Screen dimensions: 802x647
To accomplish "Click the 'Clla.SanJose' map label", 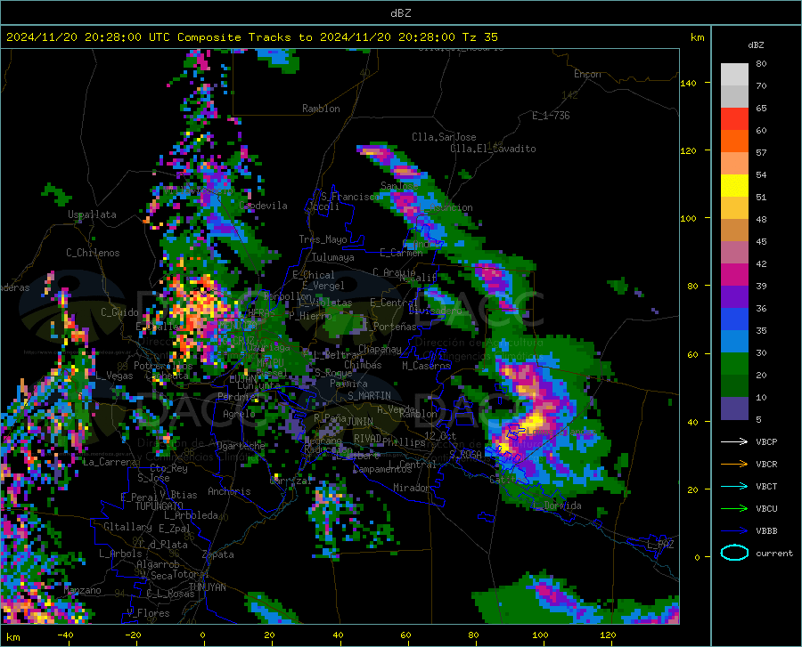I will pos(444,137).
